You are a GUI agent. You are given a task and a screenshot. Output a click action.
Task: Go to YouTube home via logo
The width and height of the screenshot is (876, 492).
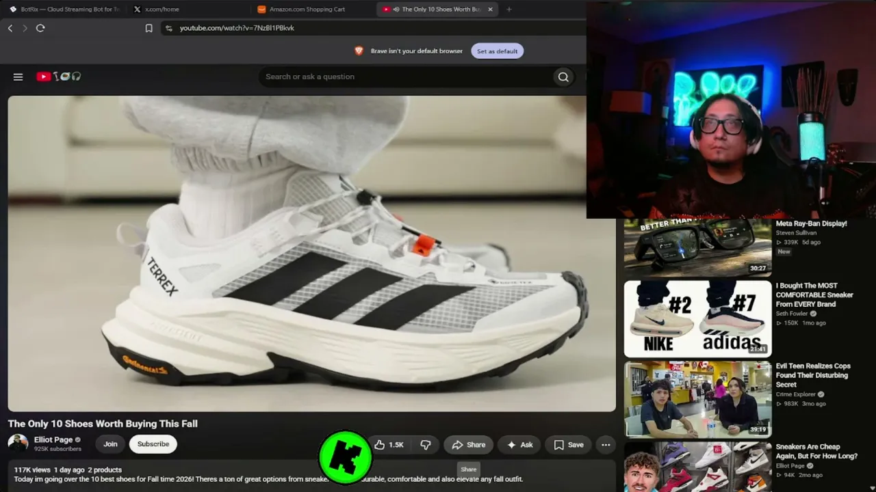[x=58, y=77]
